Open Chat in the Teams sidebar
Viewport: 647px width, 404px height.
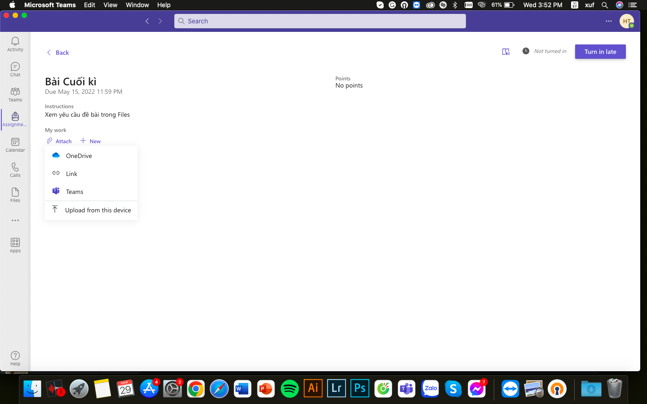click(15, 69)
